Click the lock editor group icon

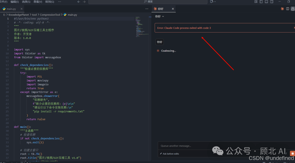tap(293, 9)
